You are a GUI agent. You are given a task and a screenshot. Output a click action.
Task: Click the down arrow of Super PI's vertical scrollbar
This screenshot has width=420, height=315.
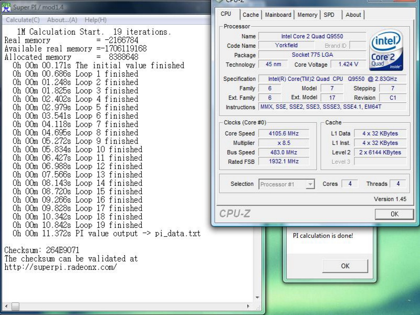(257, 297)
